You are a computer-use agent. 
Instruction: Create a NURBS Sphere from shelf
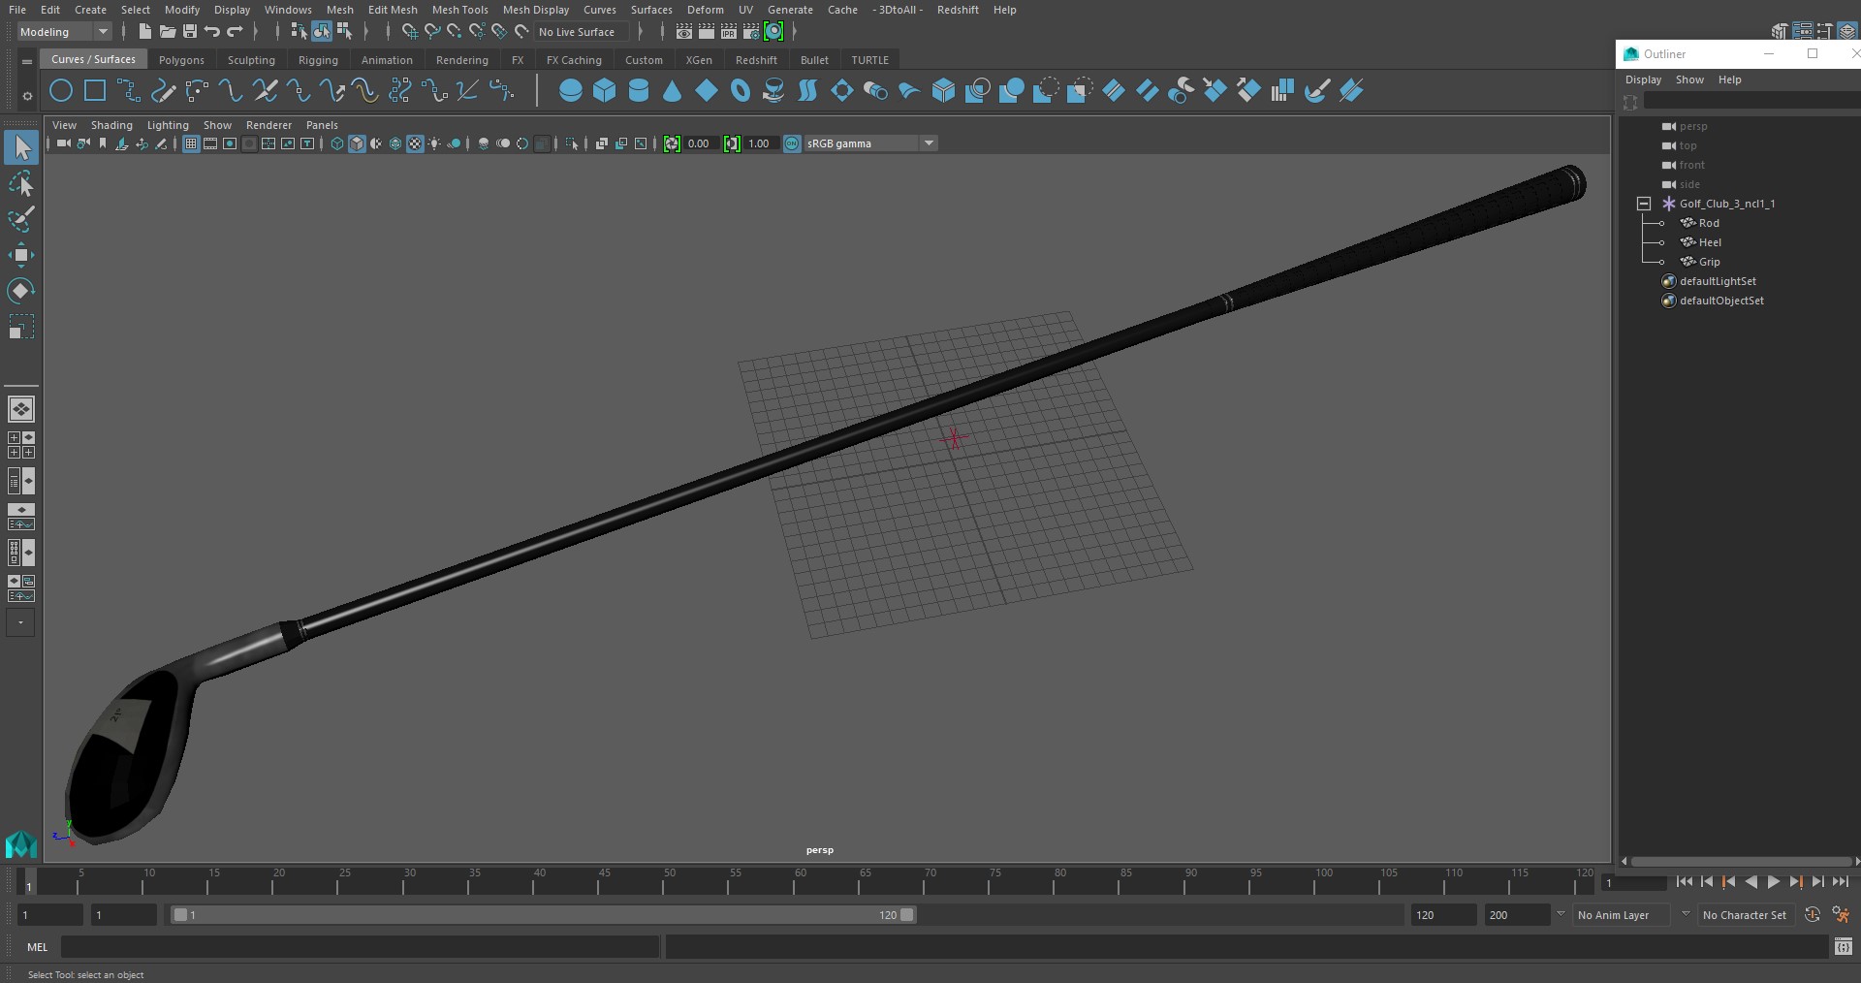(571, 91)
